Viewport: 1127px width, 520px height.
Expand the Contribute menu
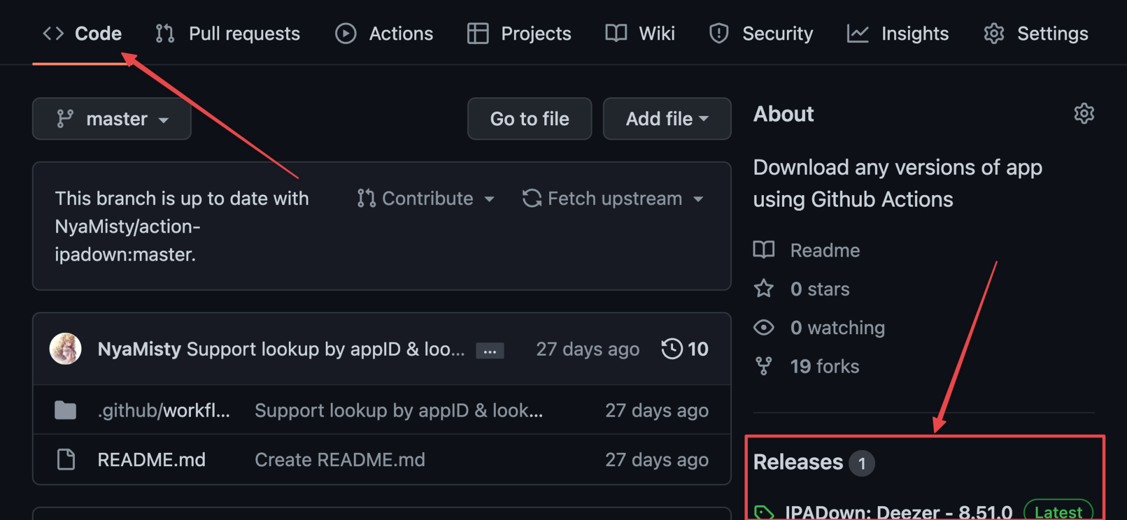425,198
